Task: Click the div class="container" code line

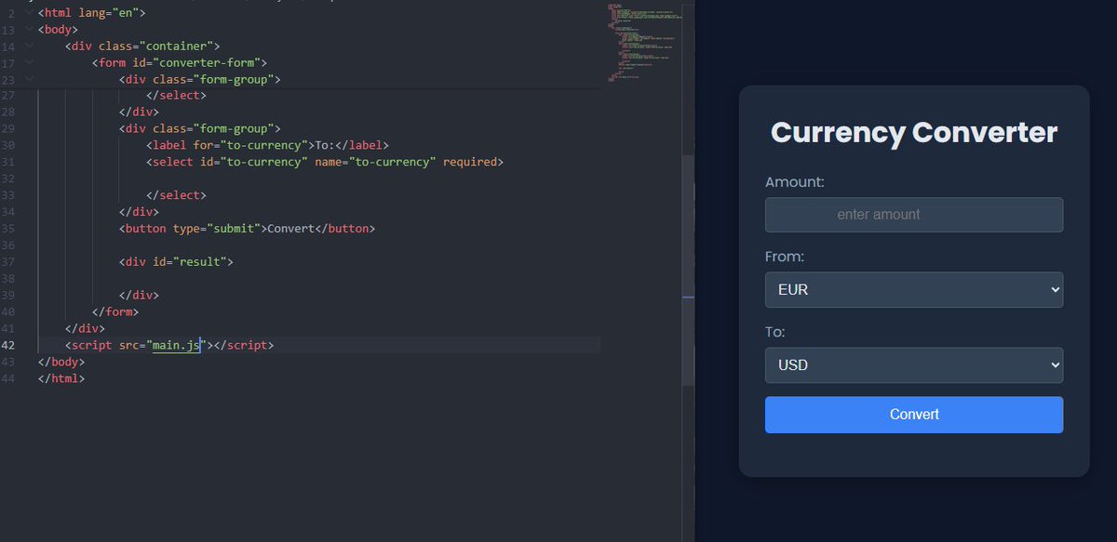Action: pos(142,46)
